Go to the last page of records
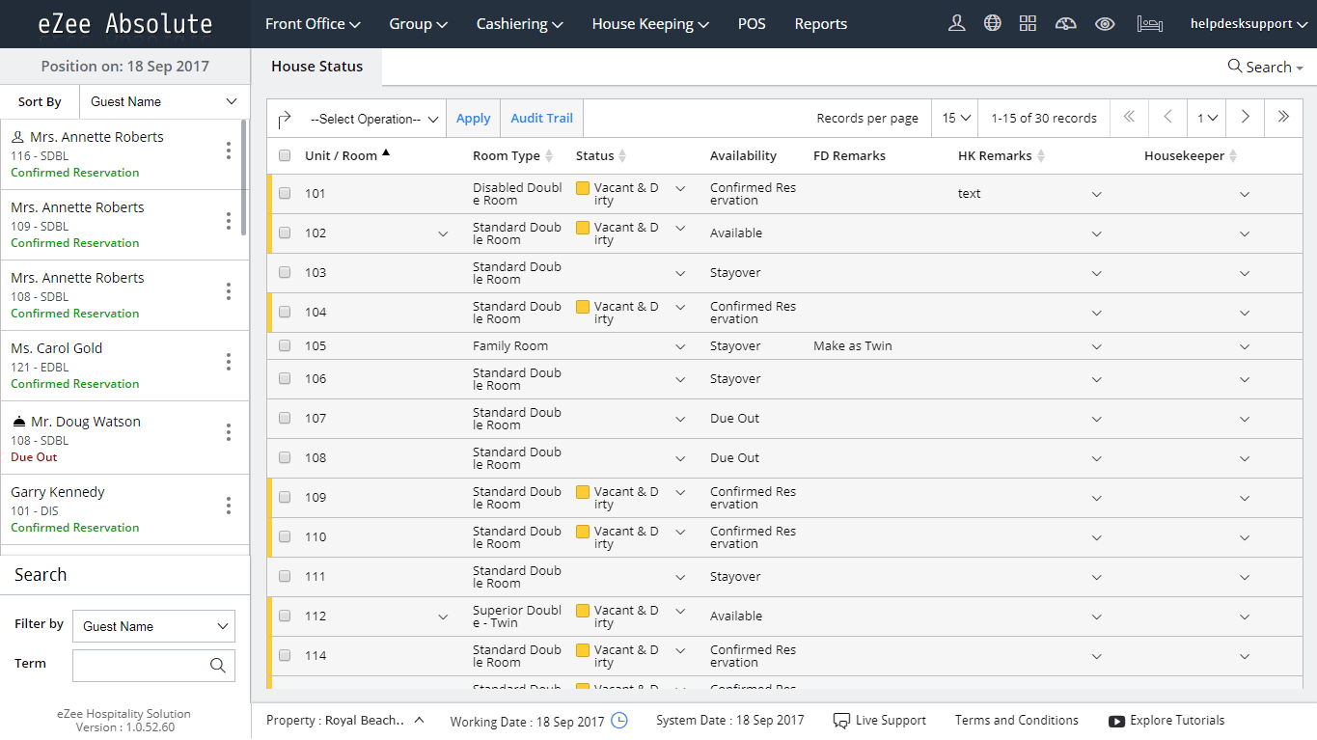The height and width of the screenshot is (740, 1317). coord(1283,118)
